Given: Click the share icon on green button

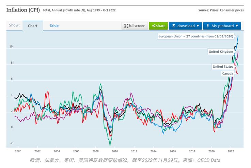Looking at the screenshot, I should (154, 26).
